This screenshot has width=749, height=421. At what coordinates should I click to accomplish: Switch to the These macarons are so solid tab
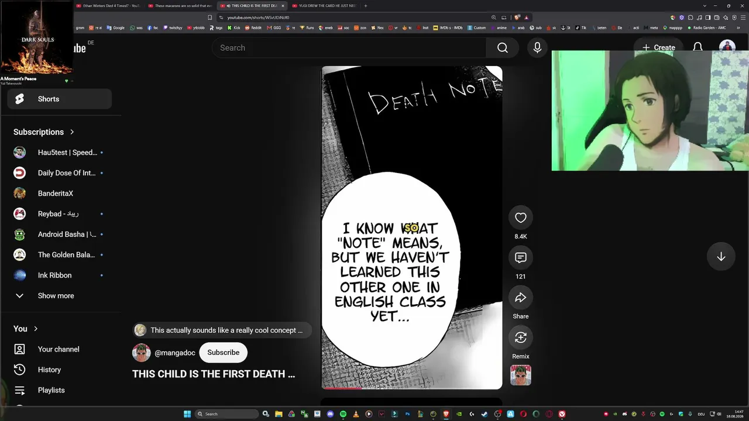[x=180, y=6]
